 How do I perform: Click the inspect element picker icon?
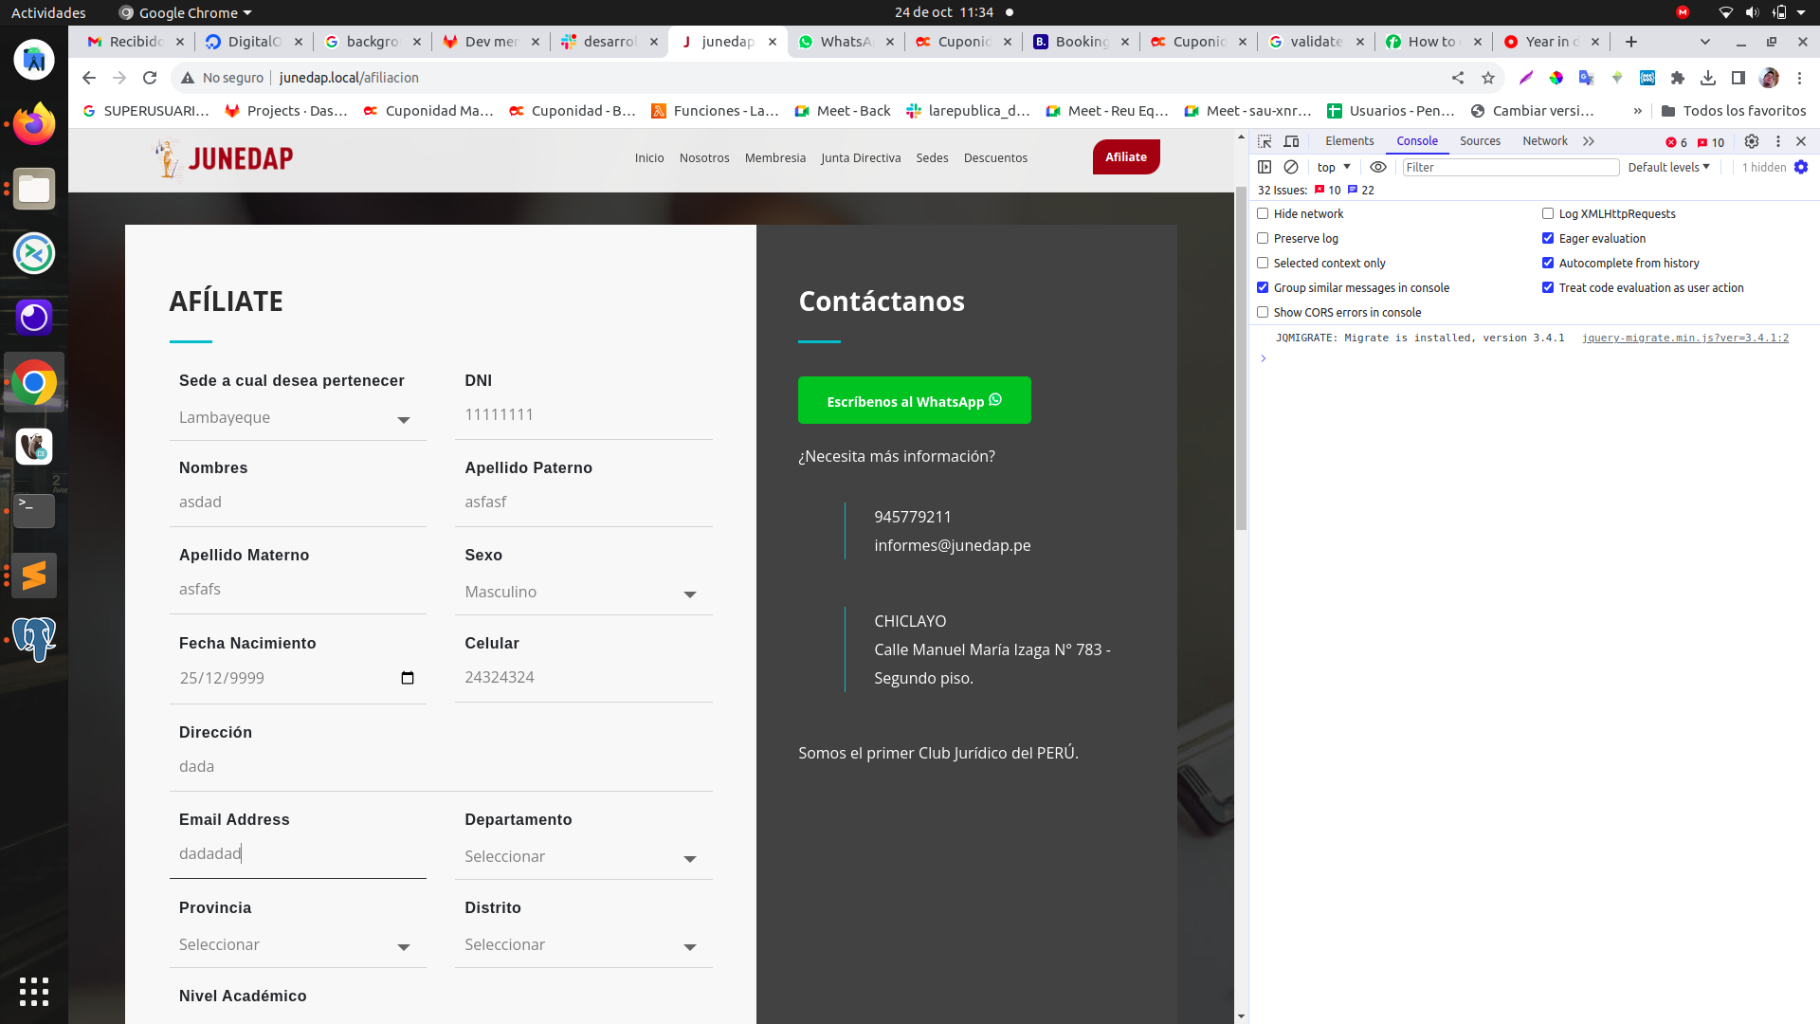pyautogui.click(x=1265, y=141)
